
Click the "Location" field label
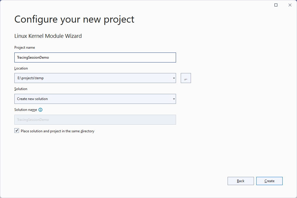(x=21, y=68)
